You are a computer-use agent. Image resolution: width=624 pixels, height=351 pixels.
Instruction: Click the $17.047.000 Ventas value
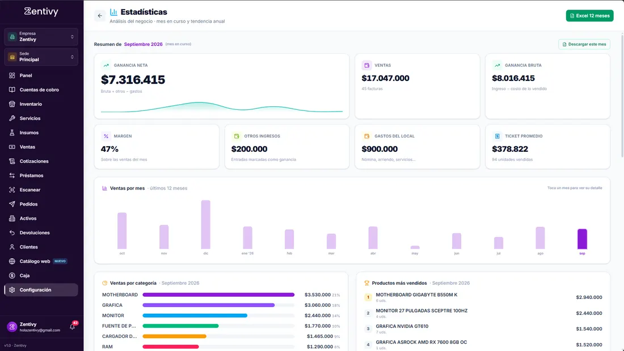click(385, 78)
